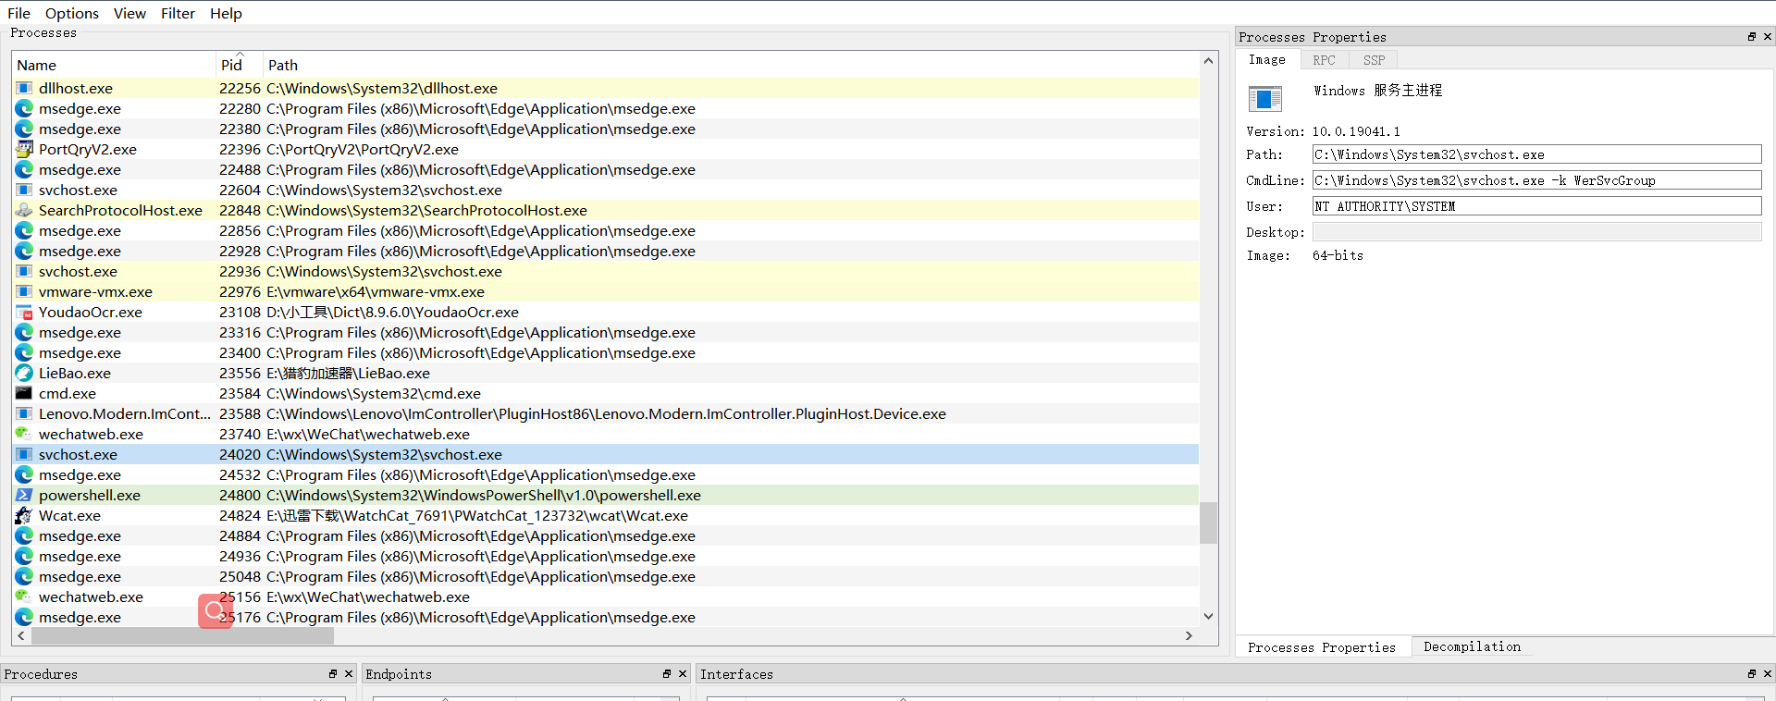Image resolution: width=1776 pixels, height=701 pixels.
Task: Sort processes by Name column
Action: coord(114,65)
